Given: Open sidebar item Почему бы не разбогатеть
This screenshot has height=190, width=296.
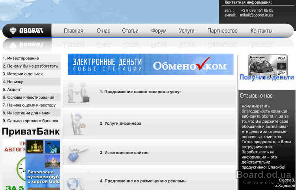Looking at the screenshot, I should click(x=31, y=66).
